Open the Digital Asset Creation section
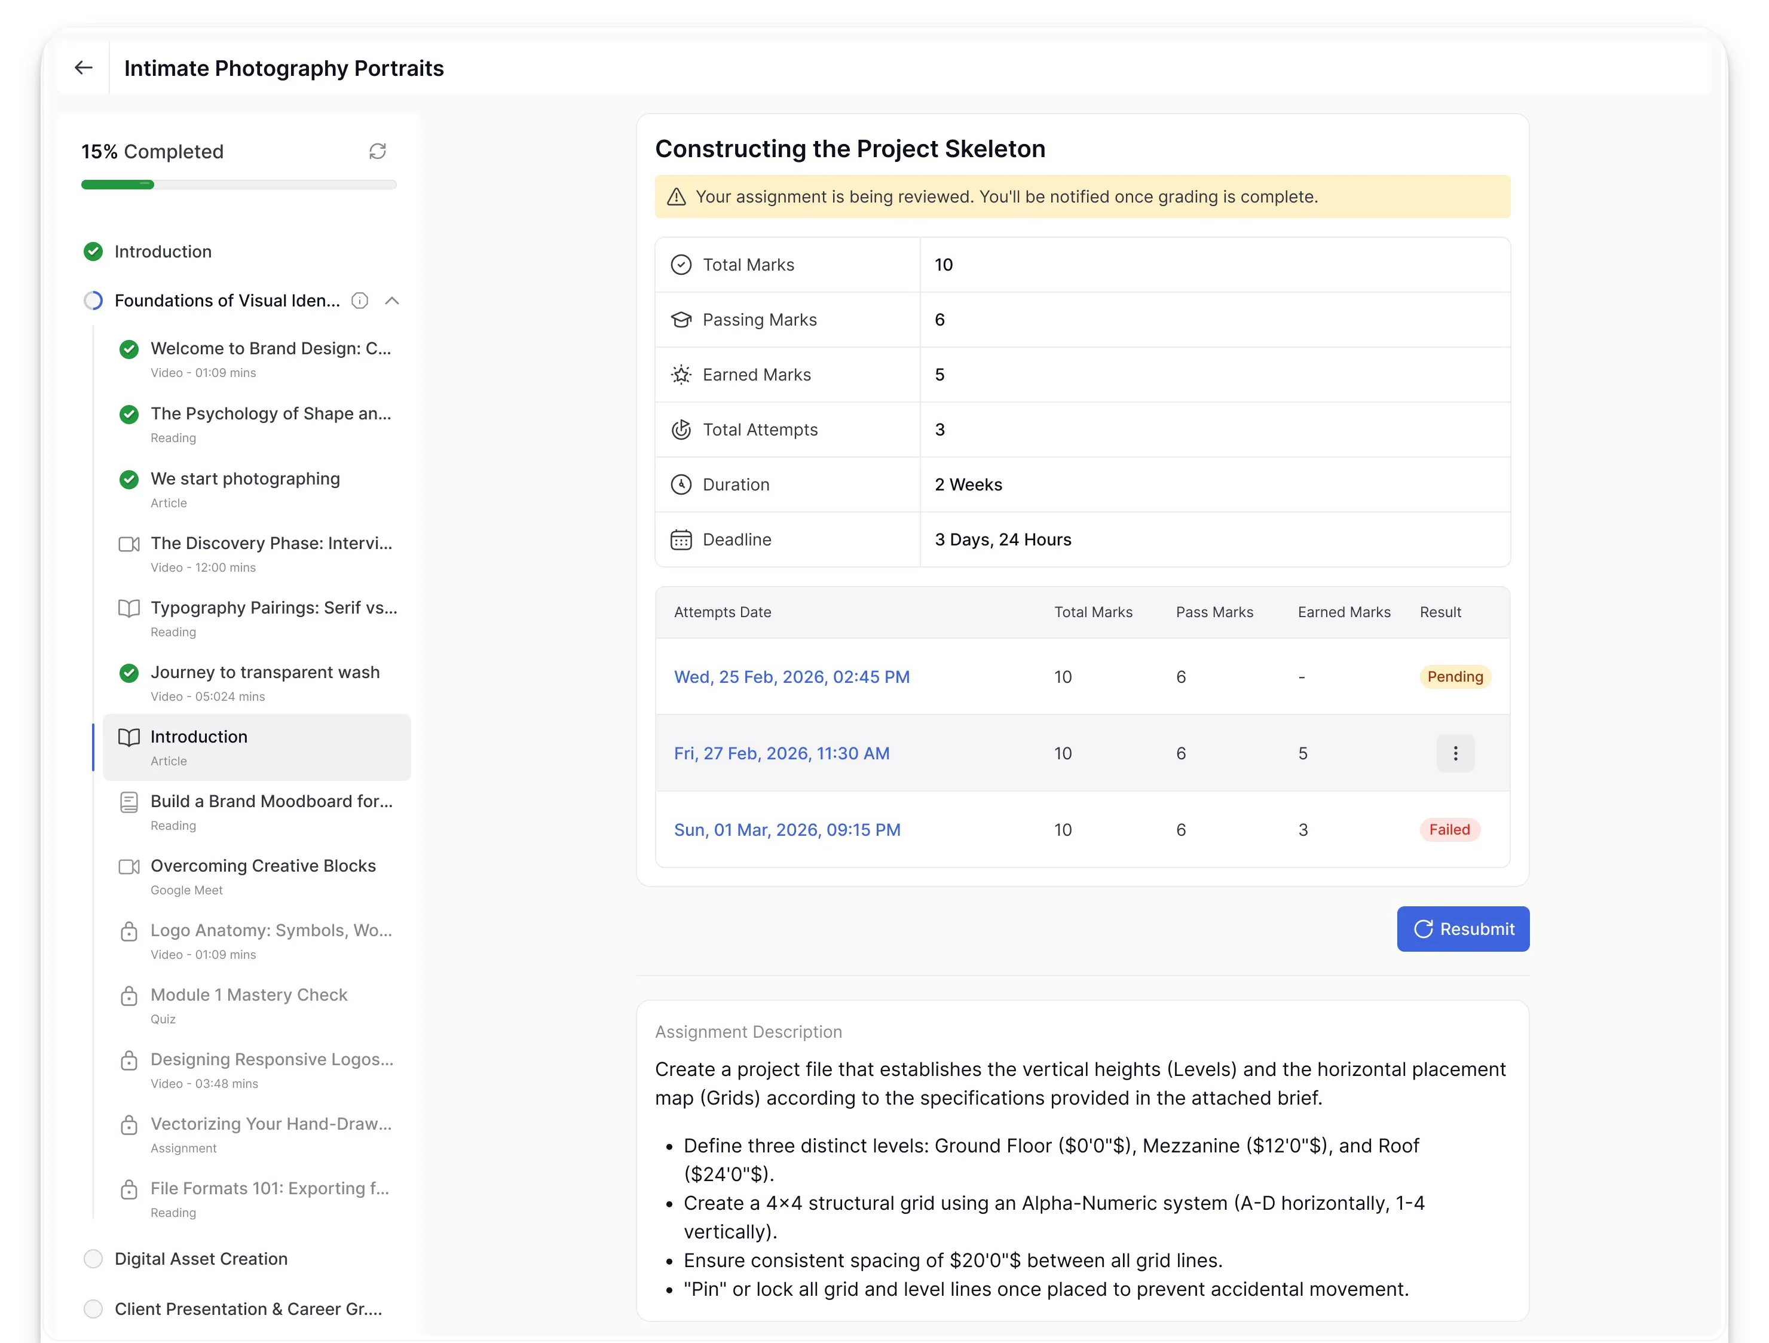 [201, 1259]
